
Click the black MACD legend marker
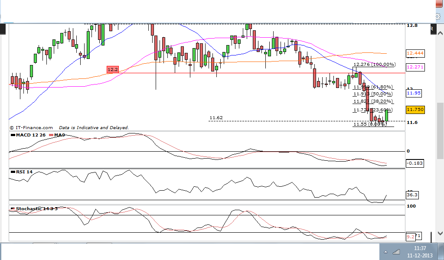coord(13,135)
